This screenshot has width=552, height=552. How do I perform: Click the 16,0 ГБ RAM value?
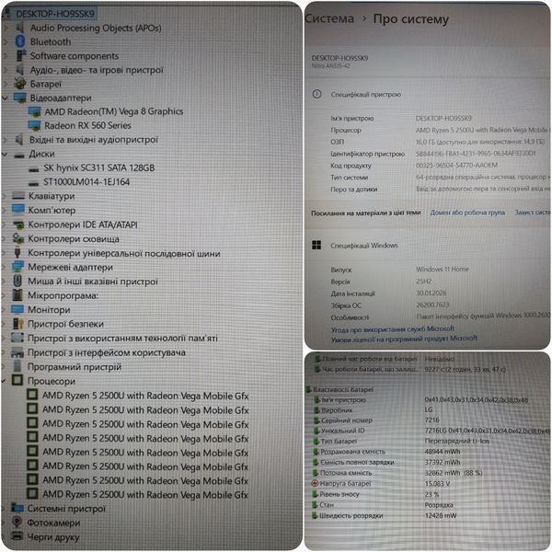point(480,142)
